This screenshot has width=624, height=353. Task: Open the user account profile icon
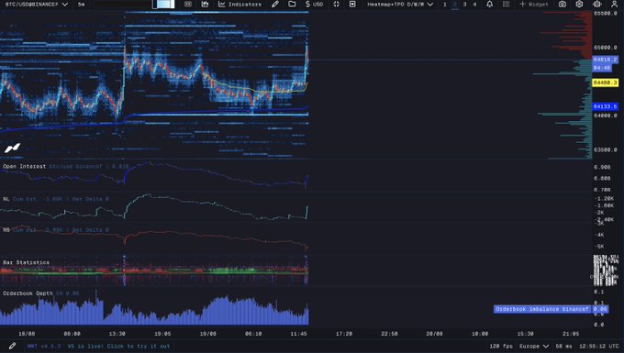point(614,4)
